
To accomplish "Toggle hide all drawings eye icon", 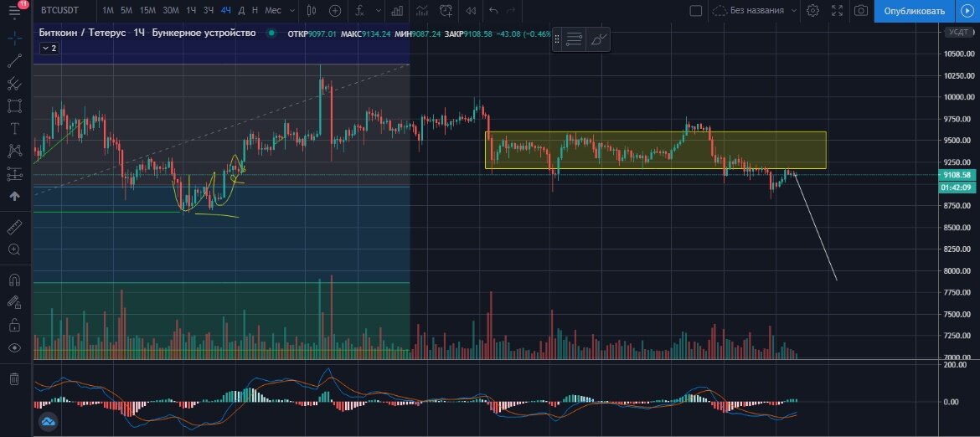I will coord(14,347).
